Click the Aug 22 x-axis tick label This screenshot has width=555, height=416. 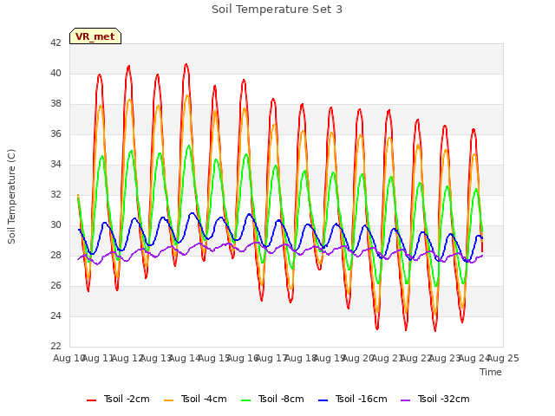coord(416,358)
